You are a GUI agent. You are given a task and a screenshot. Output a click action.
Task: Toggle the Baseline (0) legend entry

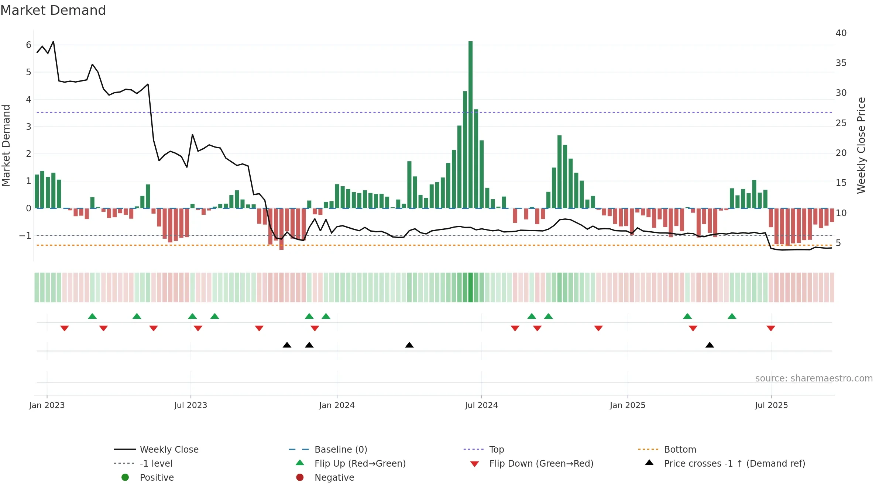pyautogui.click(x=328, y=449)
